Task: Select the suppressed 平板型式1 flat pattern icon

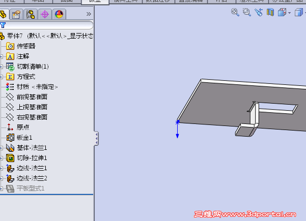Action: pyautogui.click(x=10, y=188)
